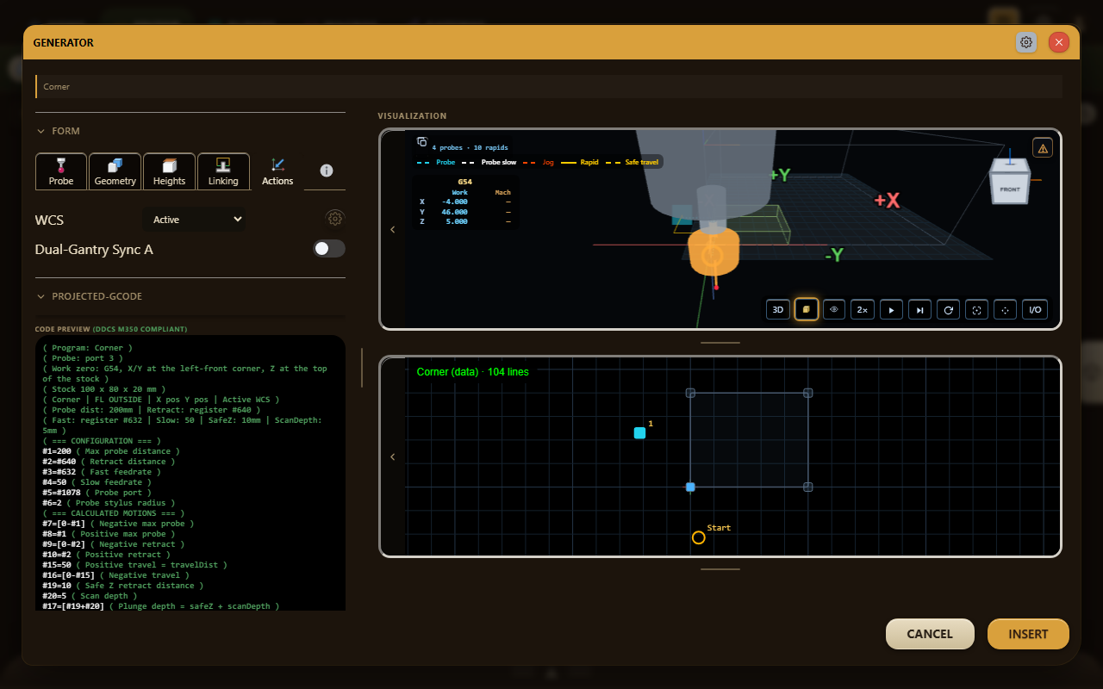
Task: Select probe point 1 marker
Action: [639, 433]
